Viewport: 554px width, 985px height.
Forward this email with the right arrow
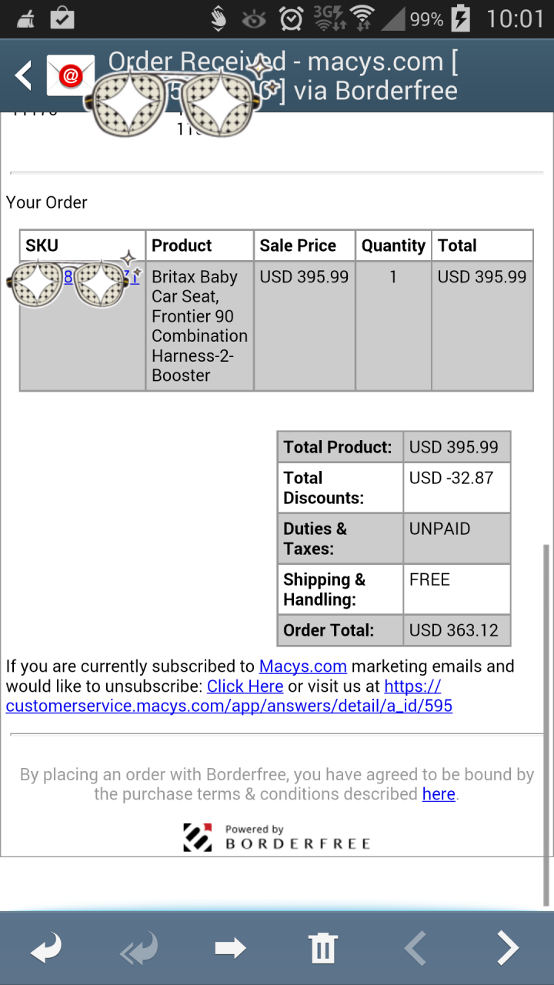pos(230,949)
